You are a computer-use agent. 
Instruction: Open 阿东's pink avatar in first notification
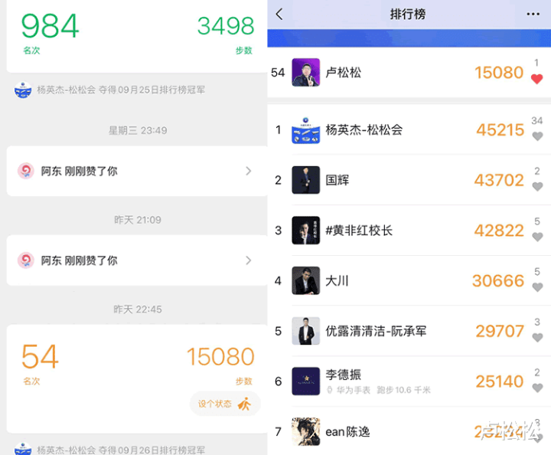[x=26, y=172]
